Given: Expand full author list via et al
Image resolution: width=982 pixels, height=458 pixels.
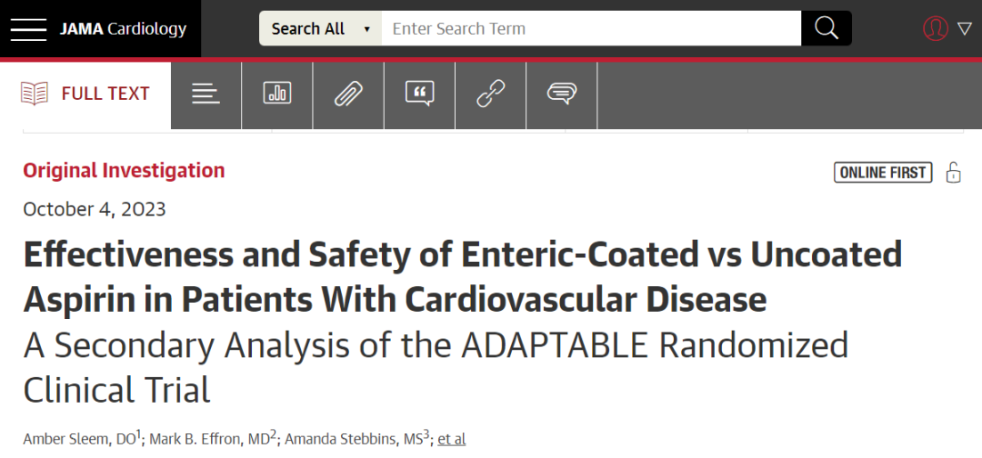Looking at the screenshot, I should (452, 439).
